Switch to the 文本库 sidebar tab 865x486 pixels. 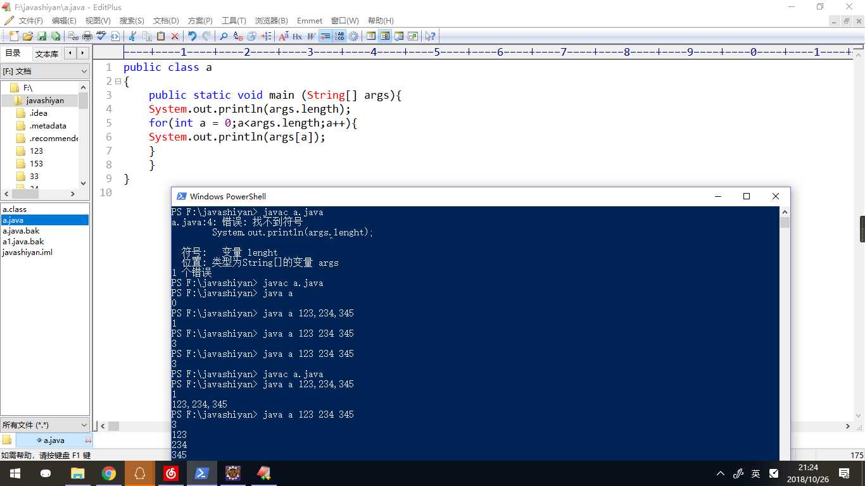[x=47, y=54]
